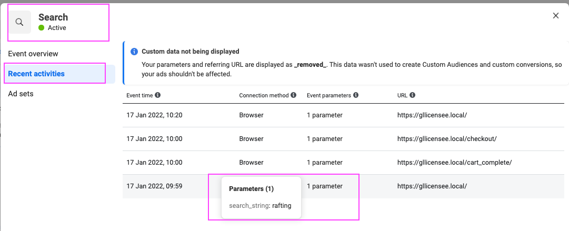Click the Event parameters info icon
The image size is (569, 231).
pyautogui.click(x=356, y=95)
